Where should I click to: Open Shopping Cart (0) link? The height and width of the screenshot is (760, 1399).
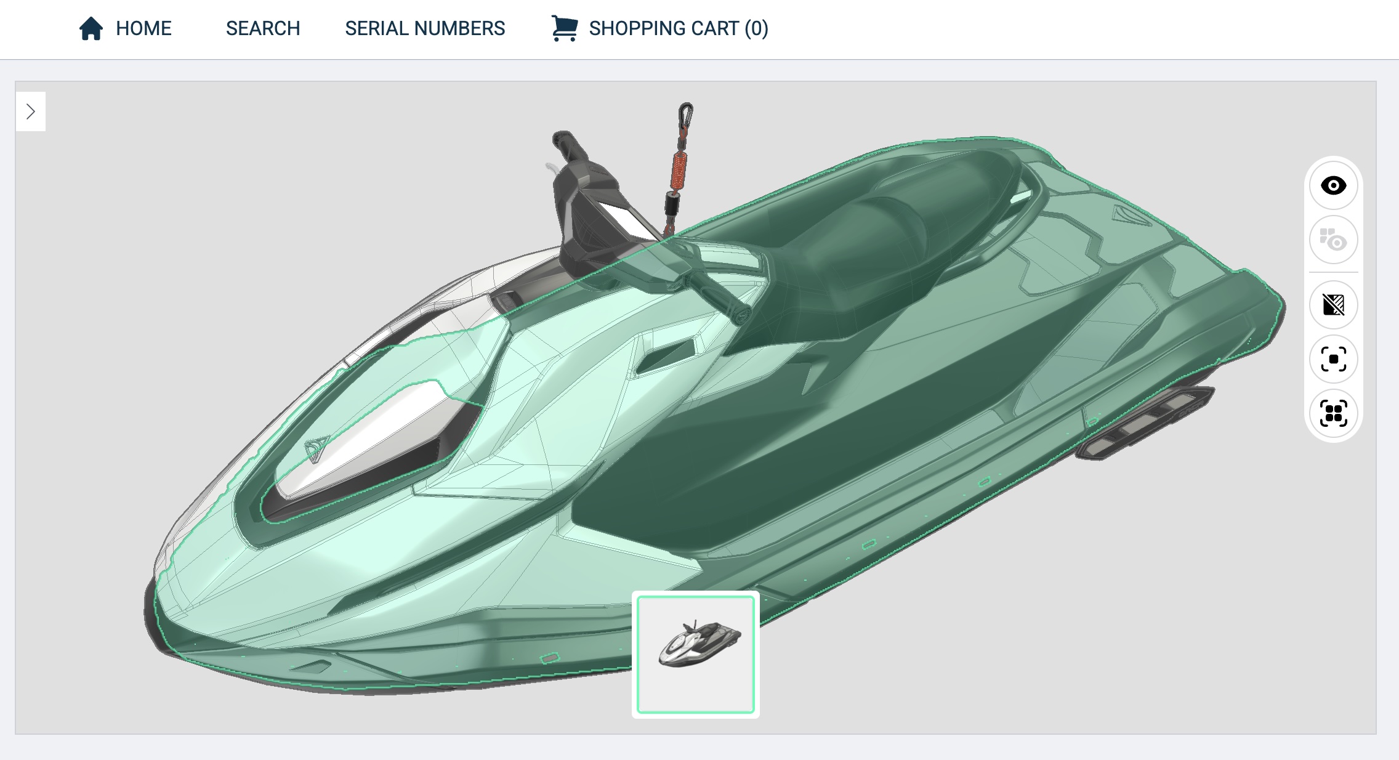pos(678,28)
